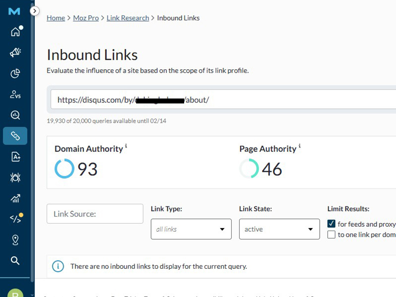
Task: Click the Inbound Links breadcrumb text
Action: click(178, 18)
